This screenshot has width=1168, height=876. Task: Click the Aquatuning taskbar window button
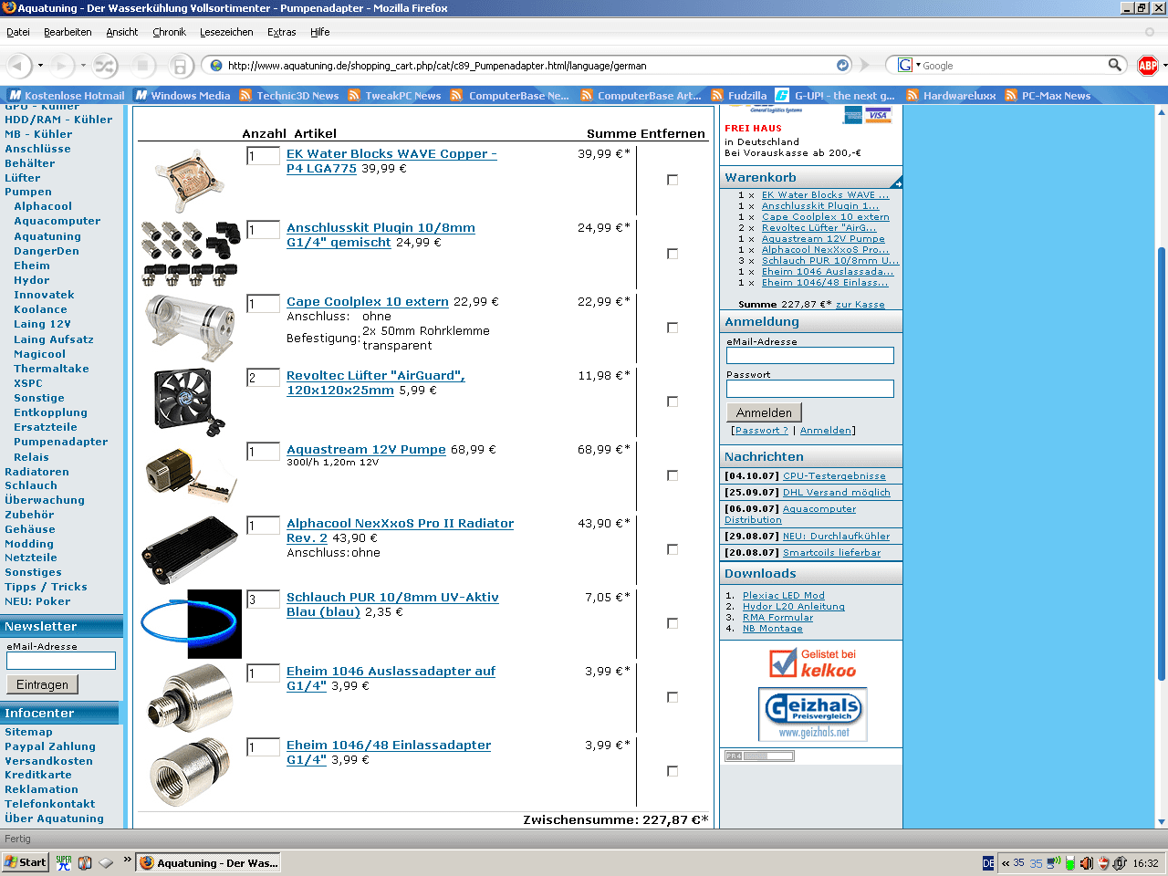point(210,862)
